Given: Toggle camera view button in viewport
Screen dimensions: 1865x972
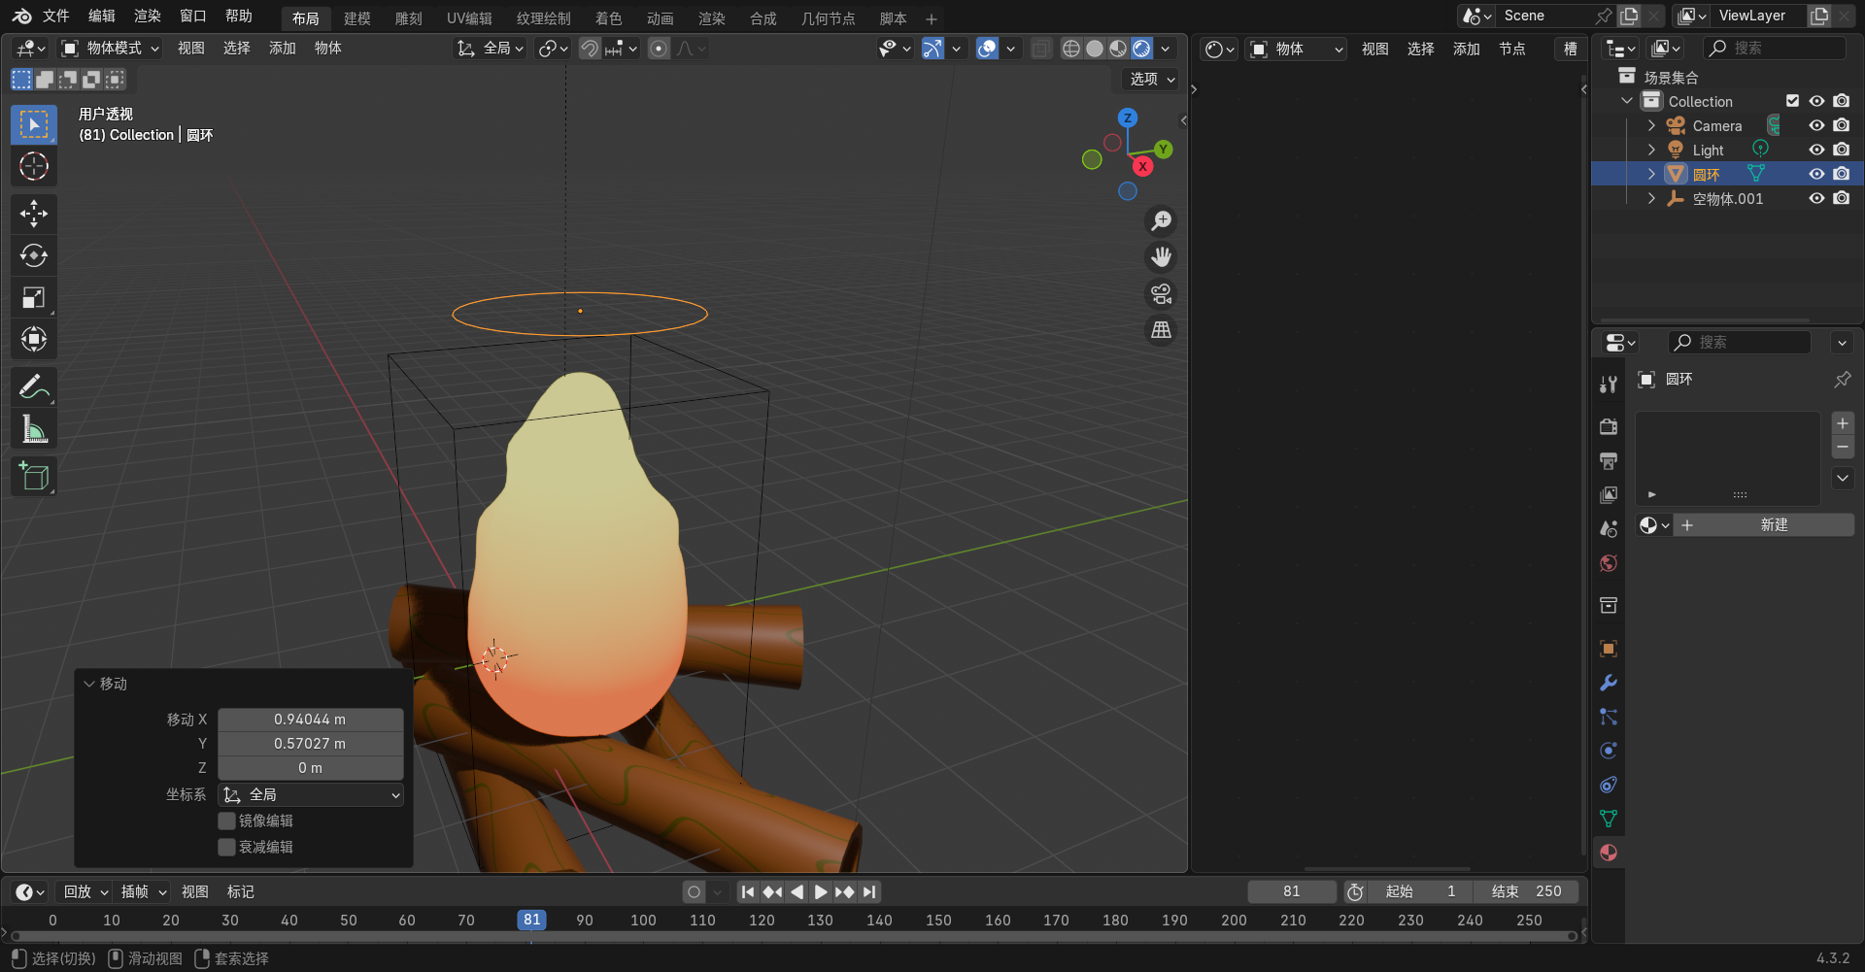Looking at the screenshot, I should click(x=1161, y=293).
